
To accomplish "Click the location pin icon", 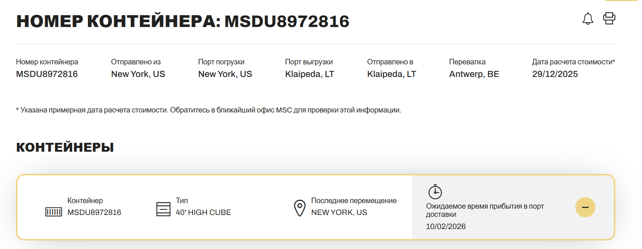I will coord(300,208).
